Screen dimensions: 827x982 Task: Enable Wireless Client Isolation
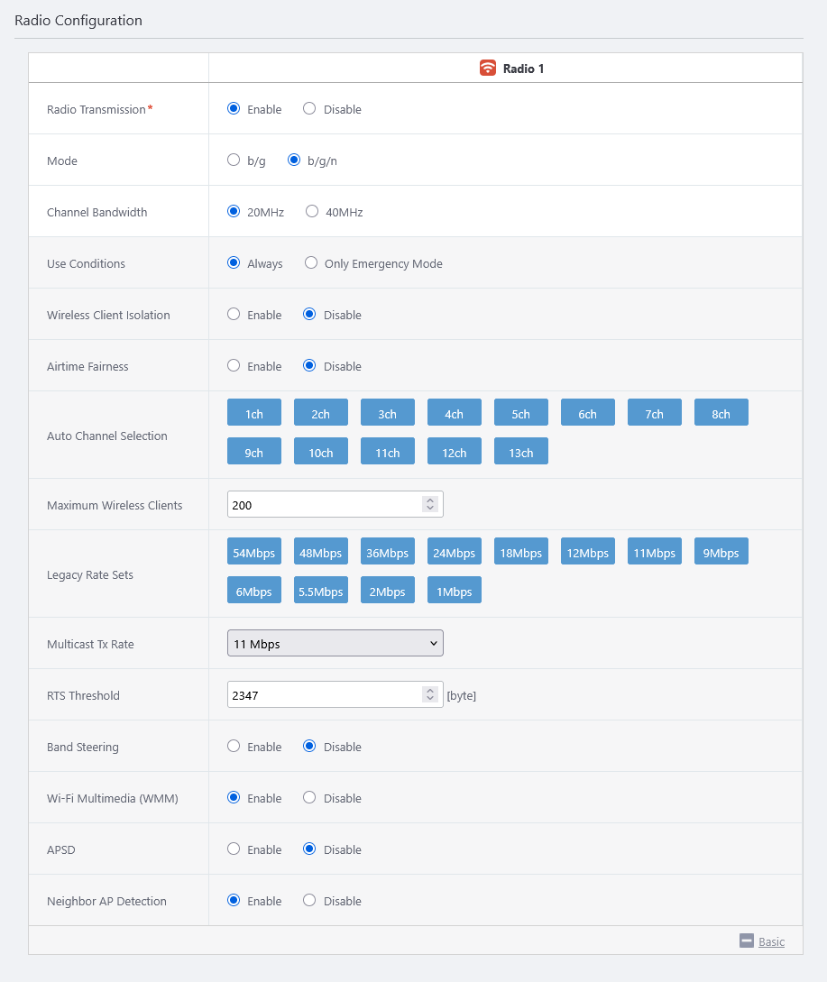234,315
